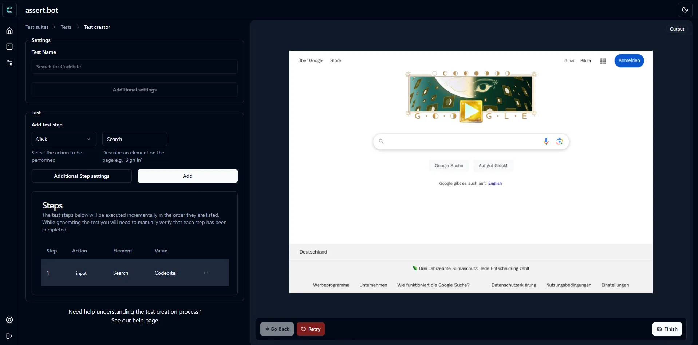Open the terminal-style tests icon in sidebar
698x345 pixels.
click(x=9, y=47)
